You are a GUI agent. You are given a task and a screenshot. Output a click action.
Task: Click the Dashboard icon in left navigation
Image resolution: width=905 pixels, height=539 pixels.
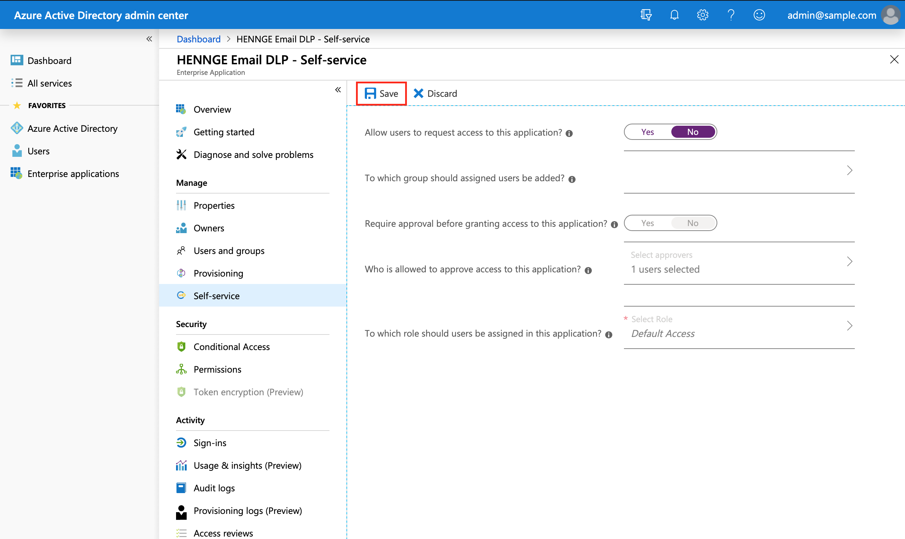click(17, 60)
